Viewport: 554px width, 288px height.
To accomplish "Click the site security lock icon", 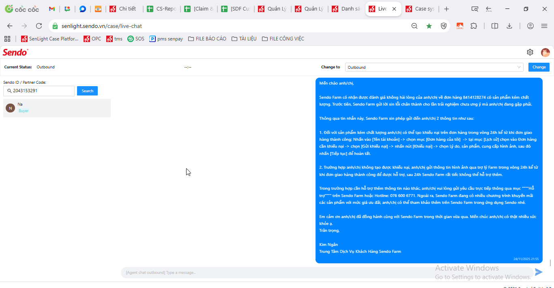I will click(x=56, y=26).
